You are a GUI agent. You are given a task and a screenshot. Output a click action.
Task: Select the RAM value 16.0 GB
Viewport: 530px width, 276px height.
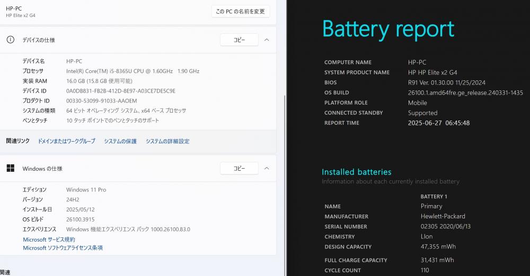coord(100,81)
